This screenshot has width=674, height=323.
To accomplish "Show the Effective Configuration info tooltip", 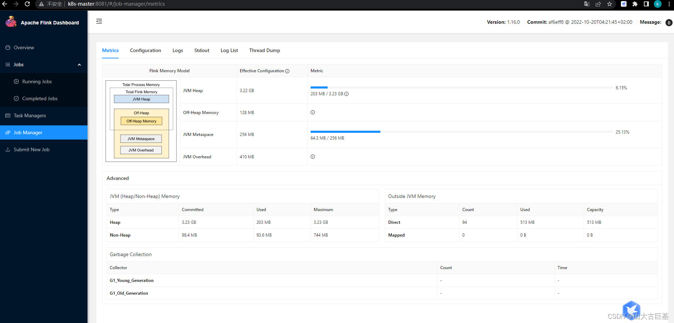I will coord(287,71).
